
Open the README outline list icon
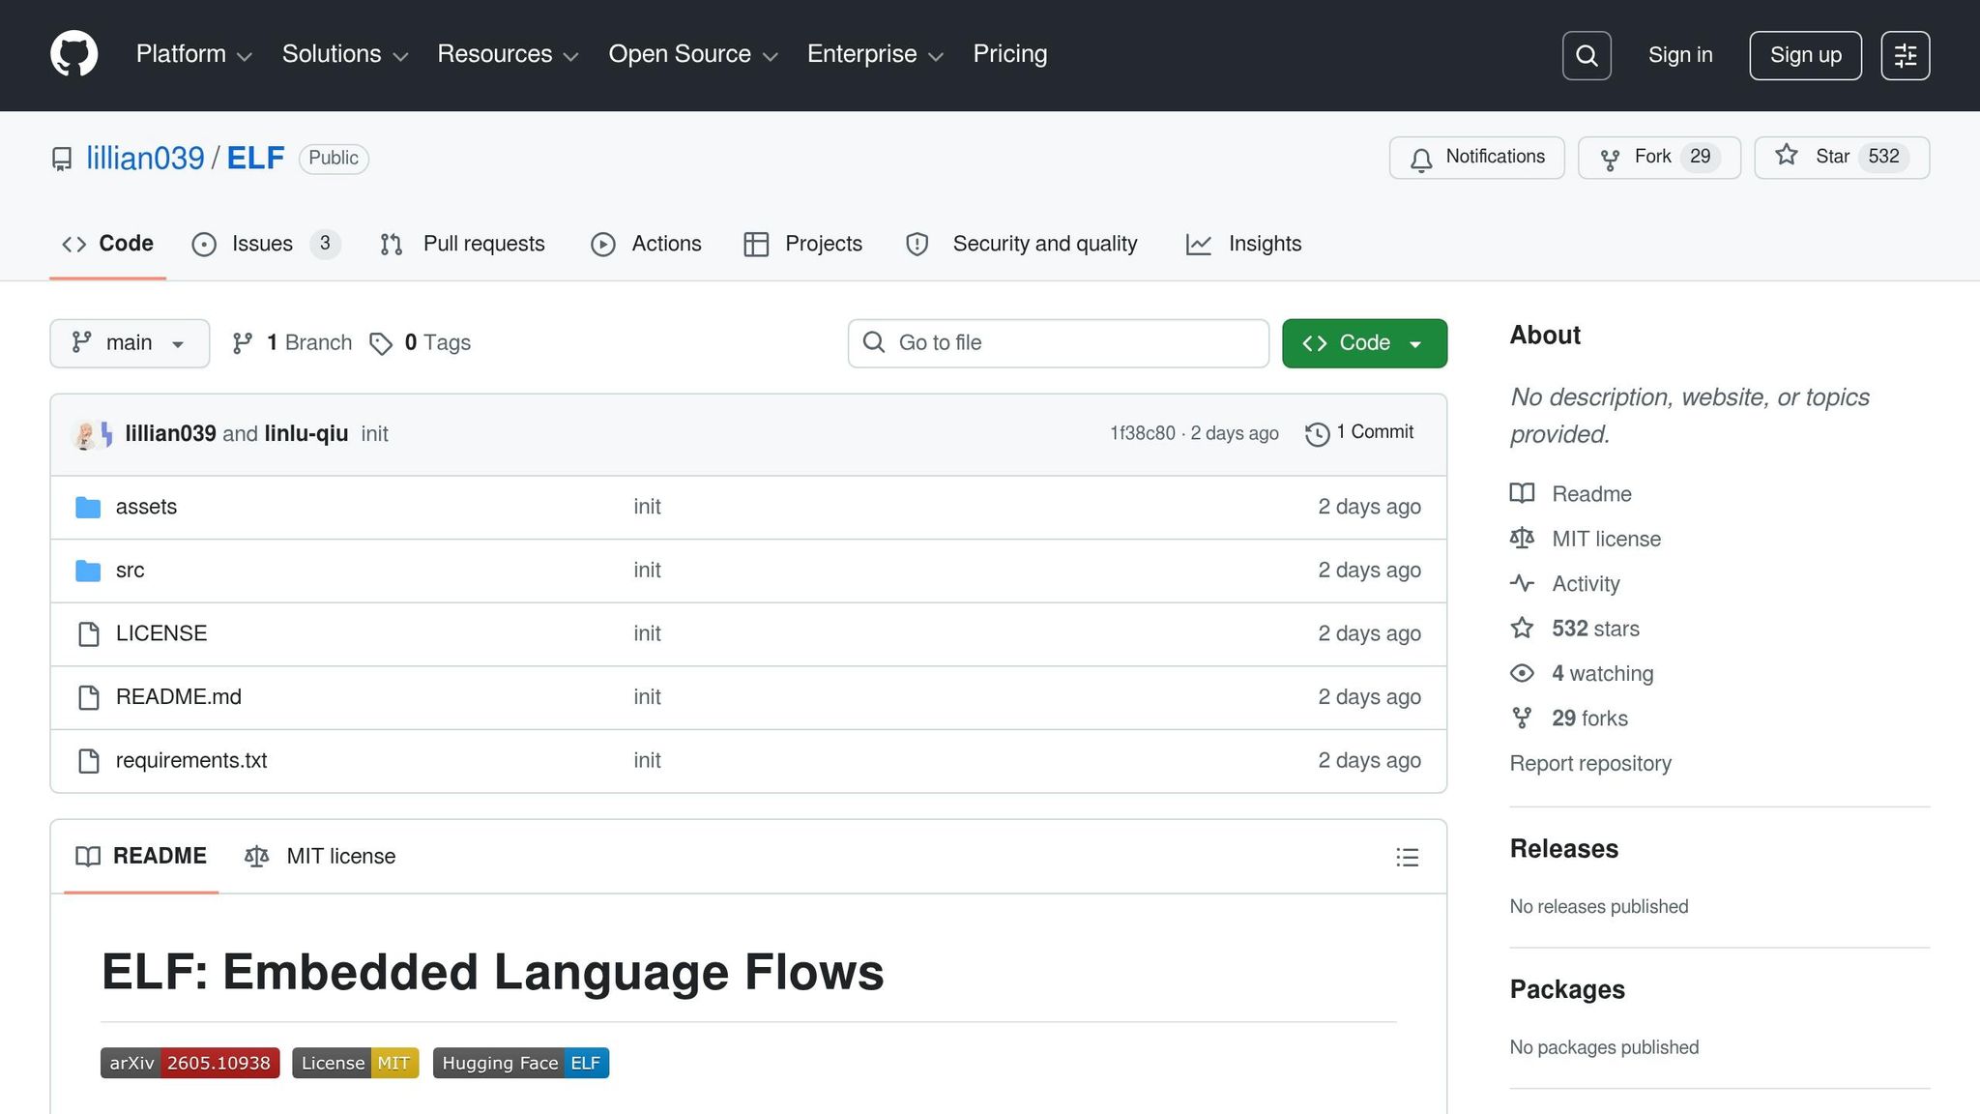point(1408,857)
